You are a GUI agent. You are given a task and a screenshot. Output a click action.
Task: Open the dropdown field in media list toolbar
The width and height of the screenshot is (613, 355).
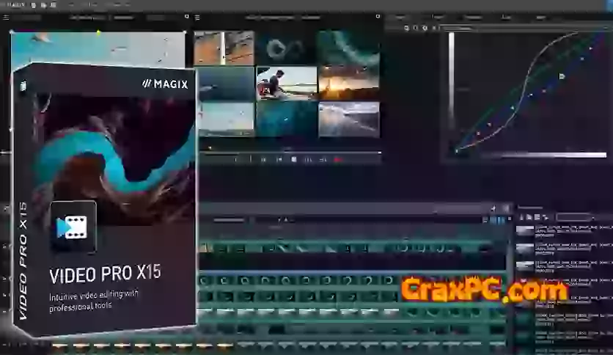pos(574,217)
